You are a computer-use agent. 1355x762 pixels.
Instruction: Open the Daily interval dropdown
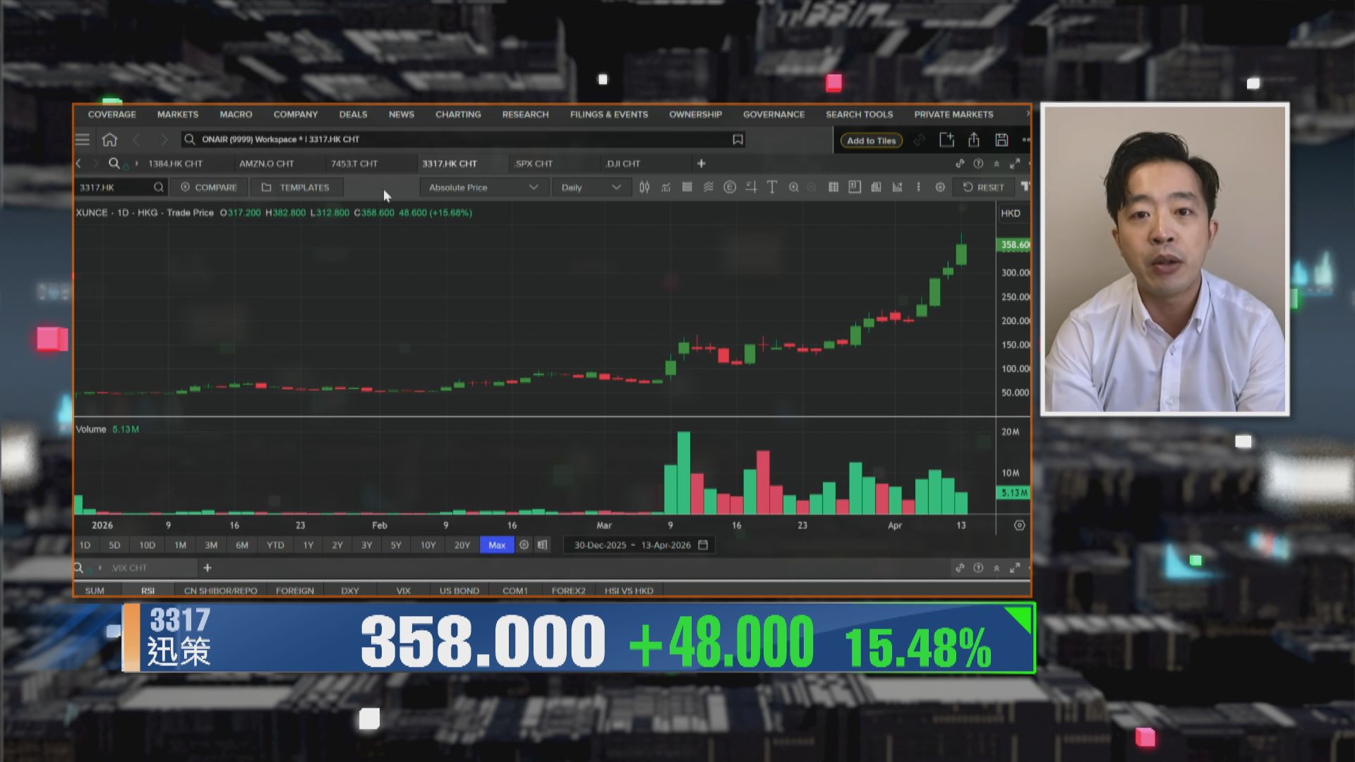pyautogui.click(x=591, y=187)
